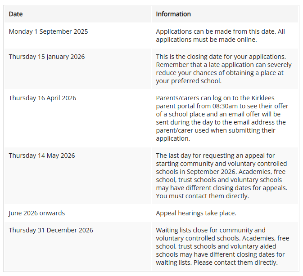Select the parent portal offer description text
The width and height of the screenshot is (303, 276).
[223, 118]
